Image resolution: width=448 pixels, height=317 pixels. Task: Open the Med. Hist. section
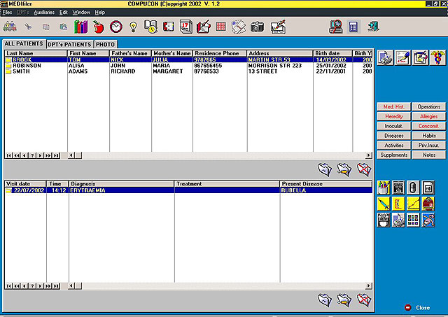pos(393,107)
